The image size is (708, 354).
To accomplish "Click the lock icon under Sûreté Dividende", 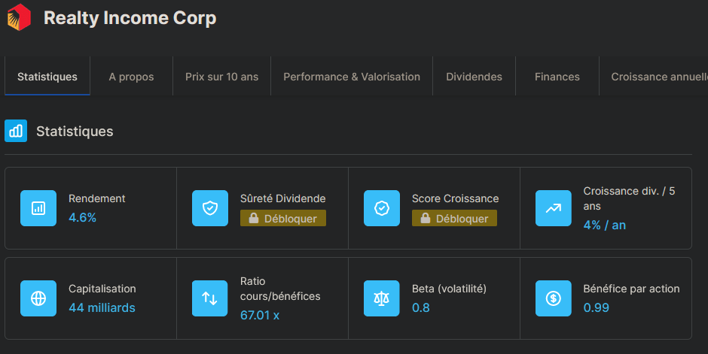I will coord(254,219).
